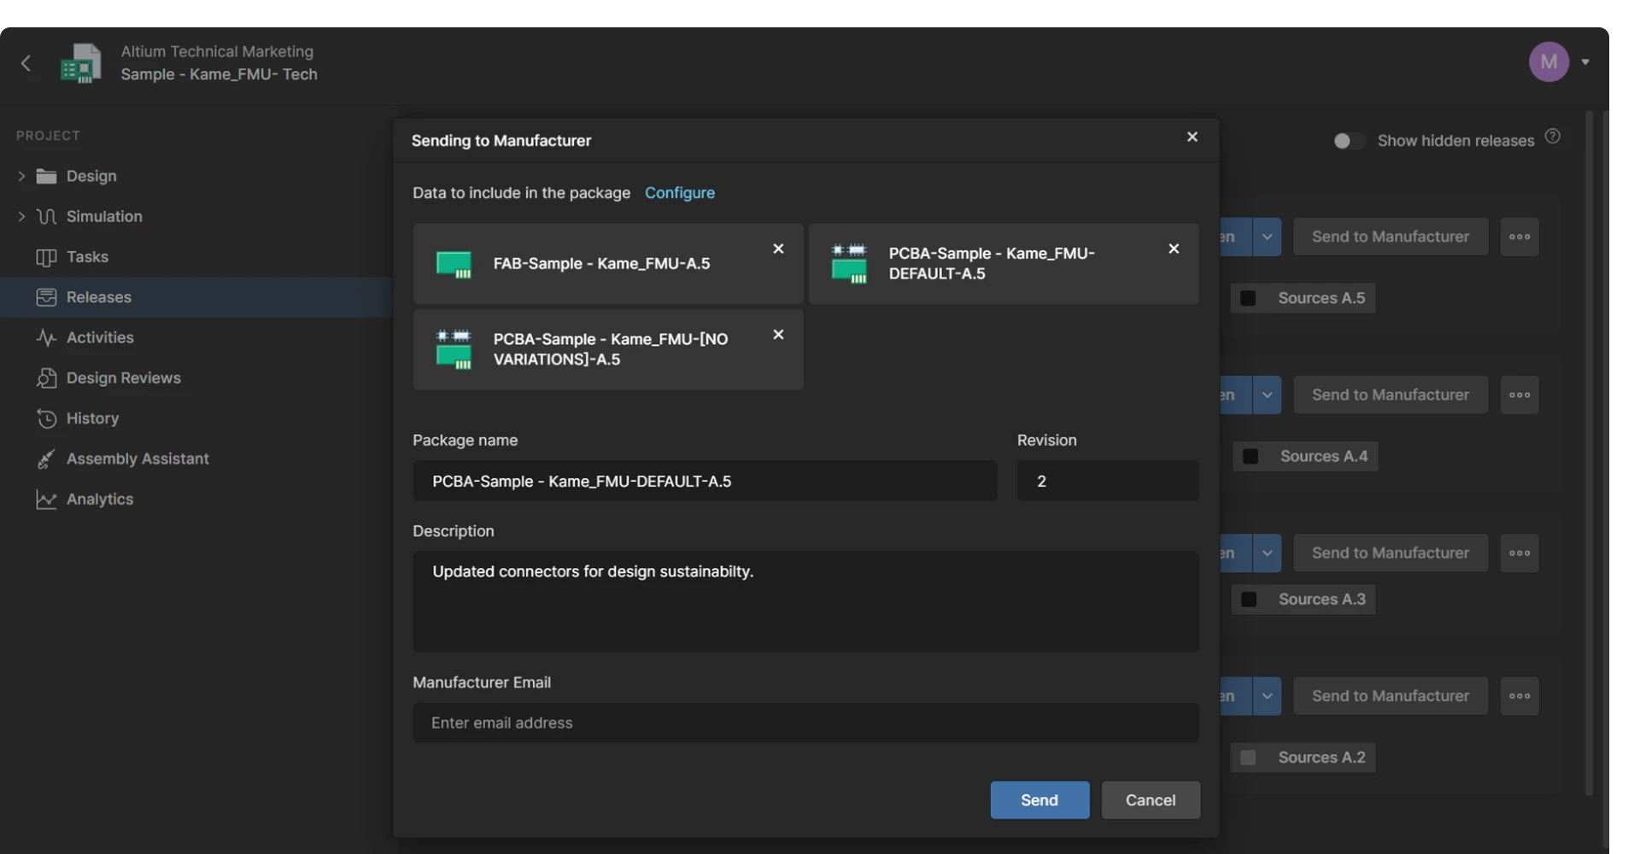This screenshot has height=854, width=1640.
Task: Open dropdown arrow beside Sources A.4 release
Action: (1267, 395)
